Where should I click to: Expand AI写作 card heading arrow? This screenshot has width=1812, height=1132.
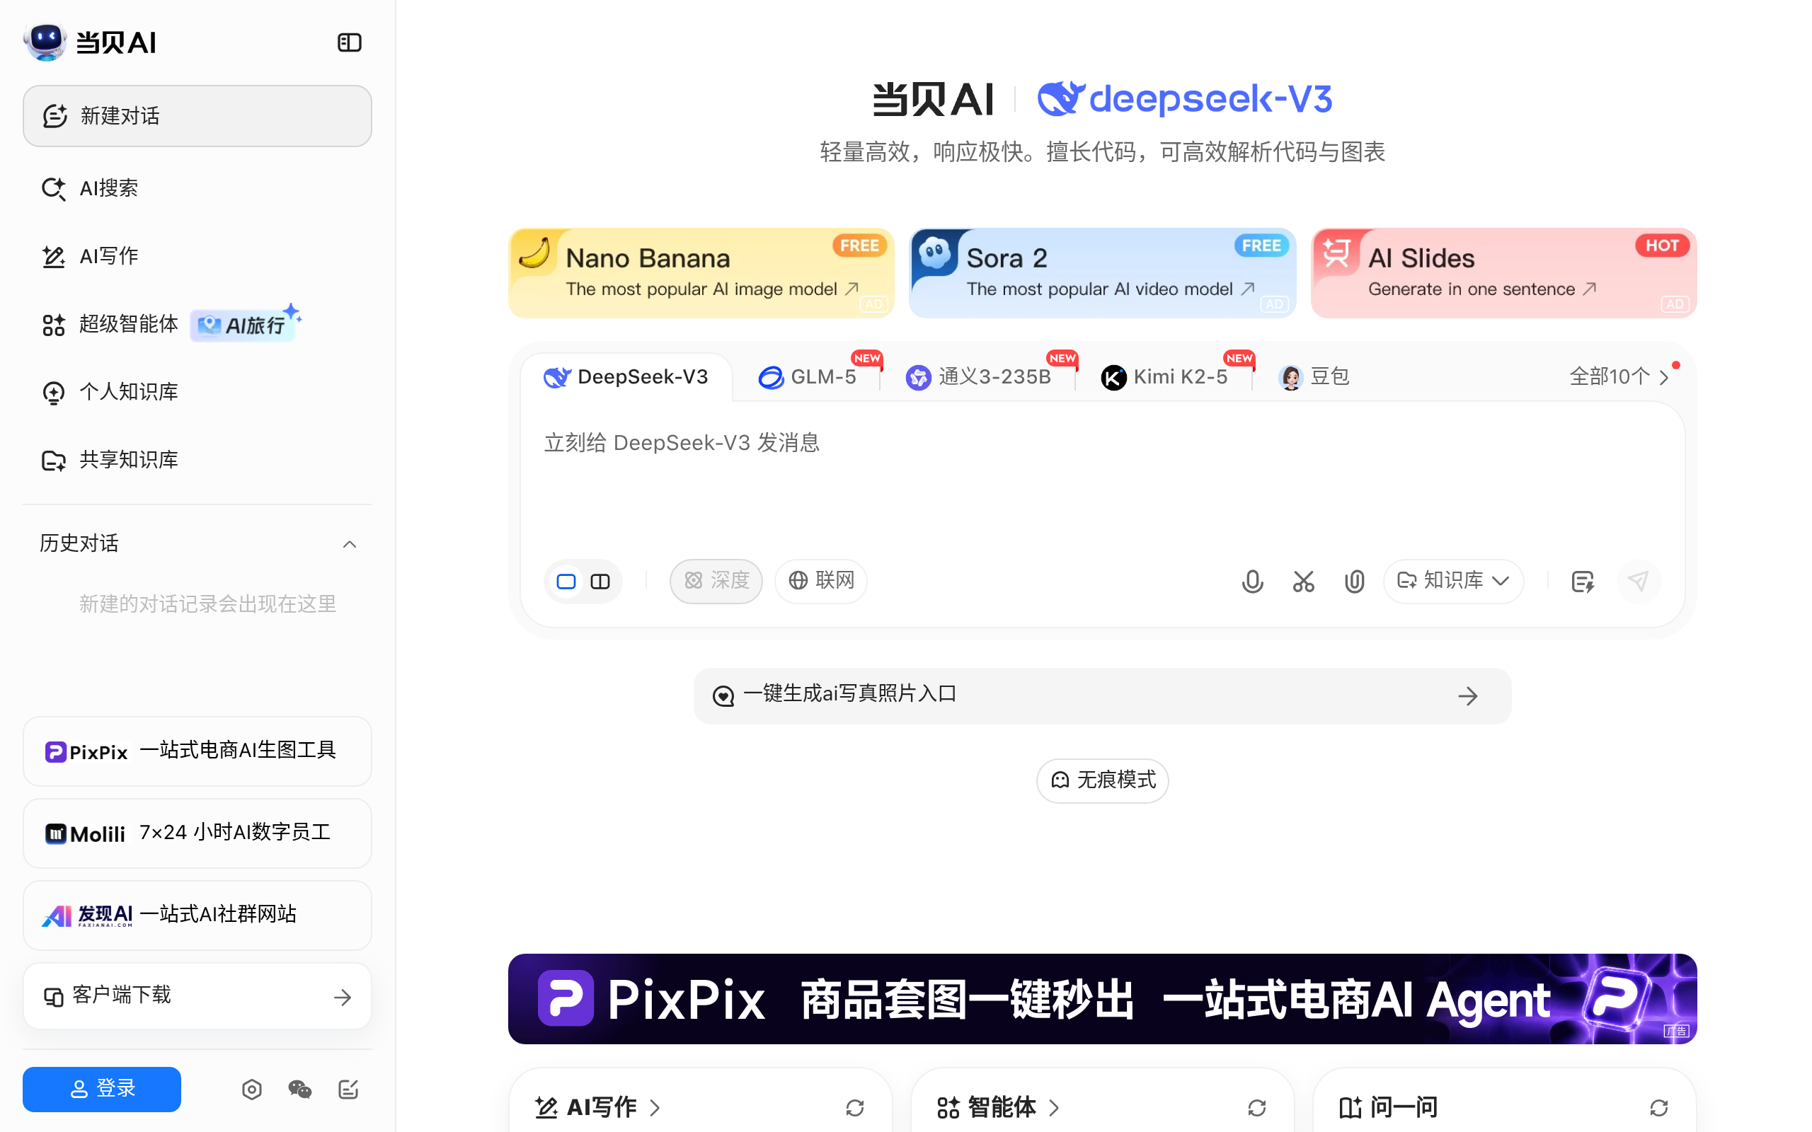655,1107
